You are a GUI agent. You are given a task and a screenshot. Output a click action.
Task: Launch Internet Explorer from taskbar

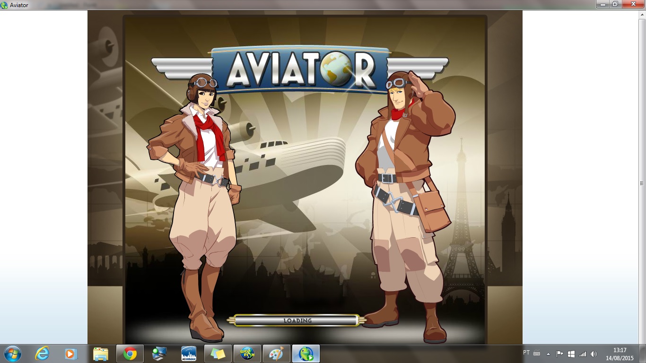(x=42, y=354)
